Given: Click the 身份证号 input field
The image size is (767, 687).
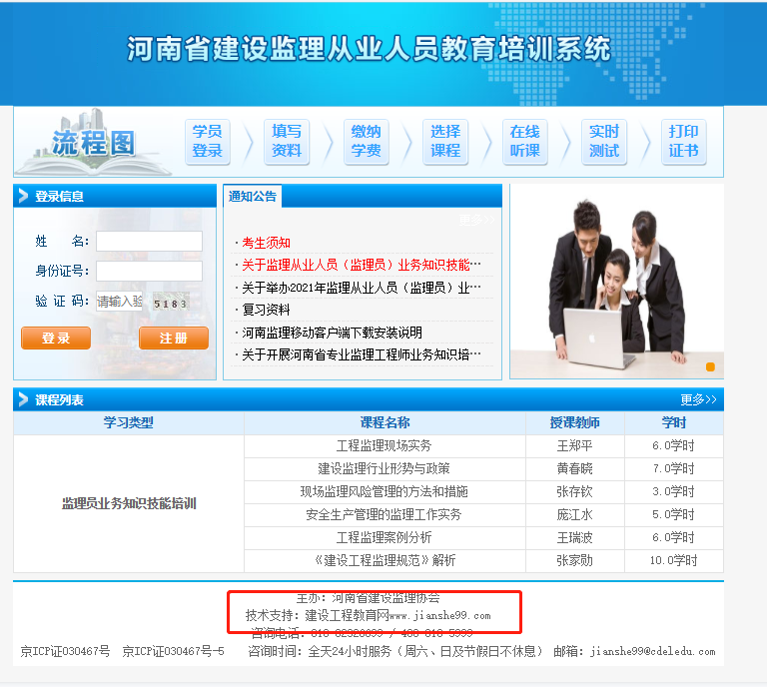Looking at the screenshot, I should pyautogui.click(x=149, y=271).
